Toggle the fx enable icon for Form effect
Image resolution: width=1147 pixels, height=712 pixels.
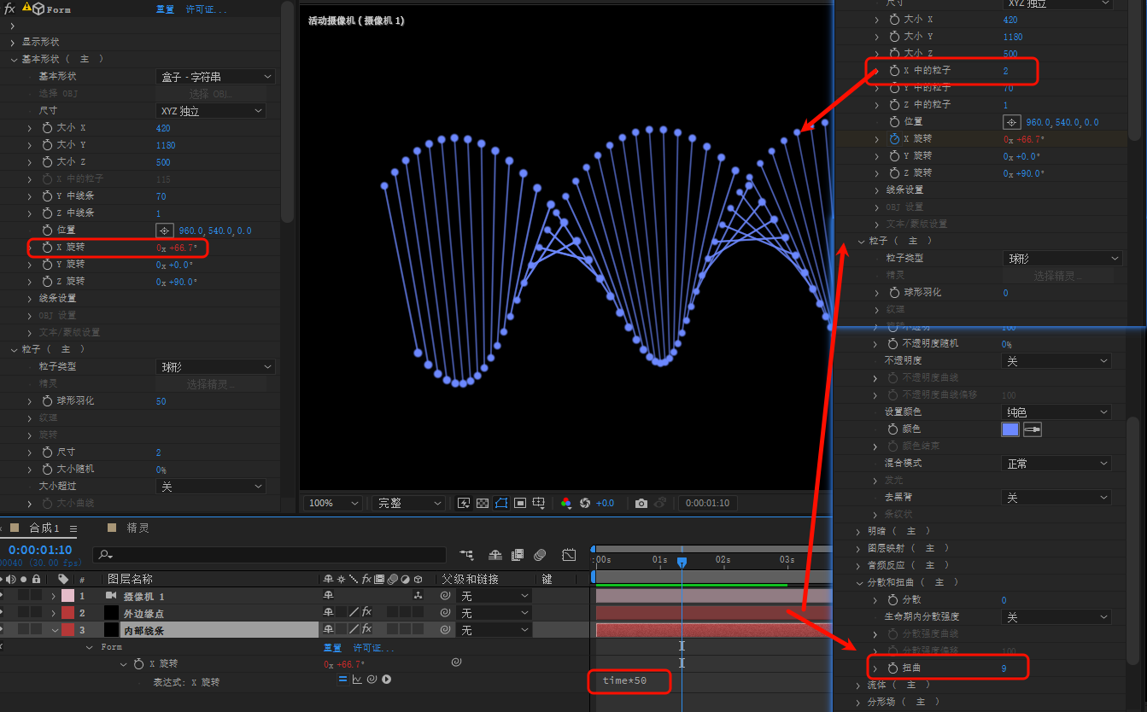[x=10, y=8]
